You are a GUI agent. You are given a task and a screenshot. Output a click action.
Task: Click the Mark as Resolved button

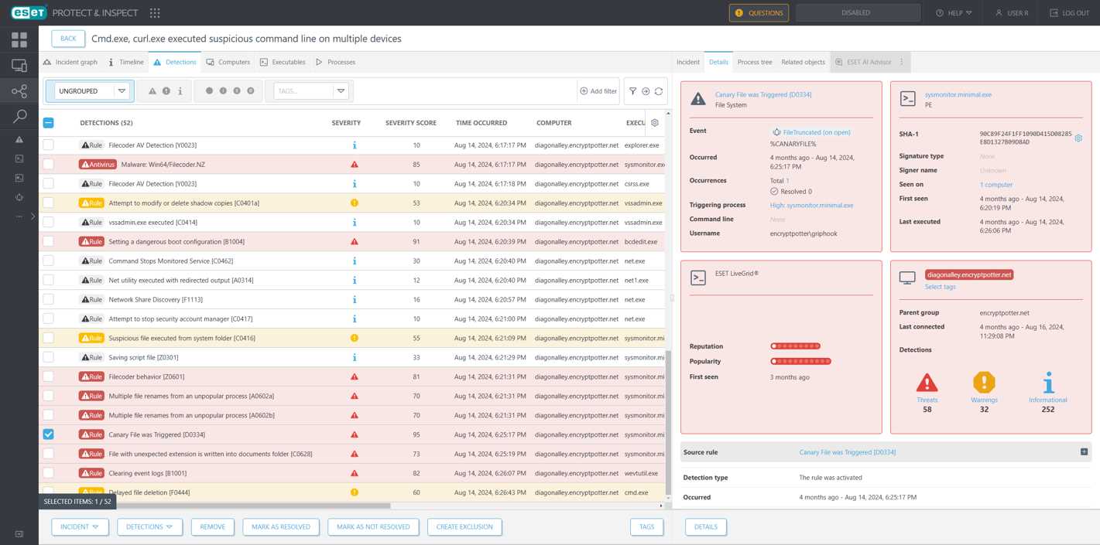click(281, 526)
